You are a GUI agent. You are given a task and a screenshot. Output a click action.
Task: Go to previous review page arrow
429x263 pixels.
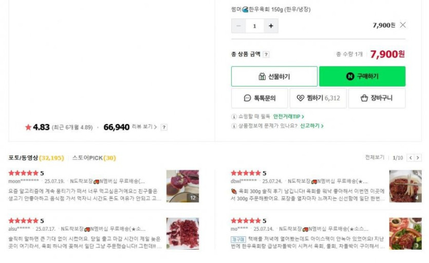[410, 158]
